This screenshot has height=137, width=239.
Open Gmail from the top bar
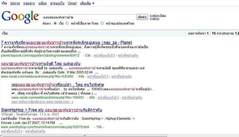click(72, 3)
